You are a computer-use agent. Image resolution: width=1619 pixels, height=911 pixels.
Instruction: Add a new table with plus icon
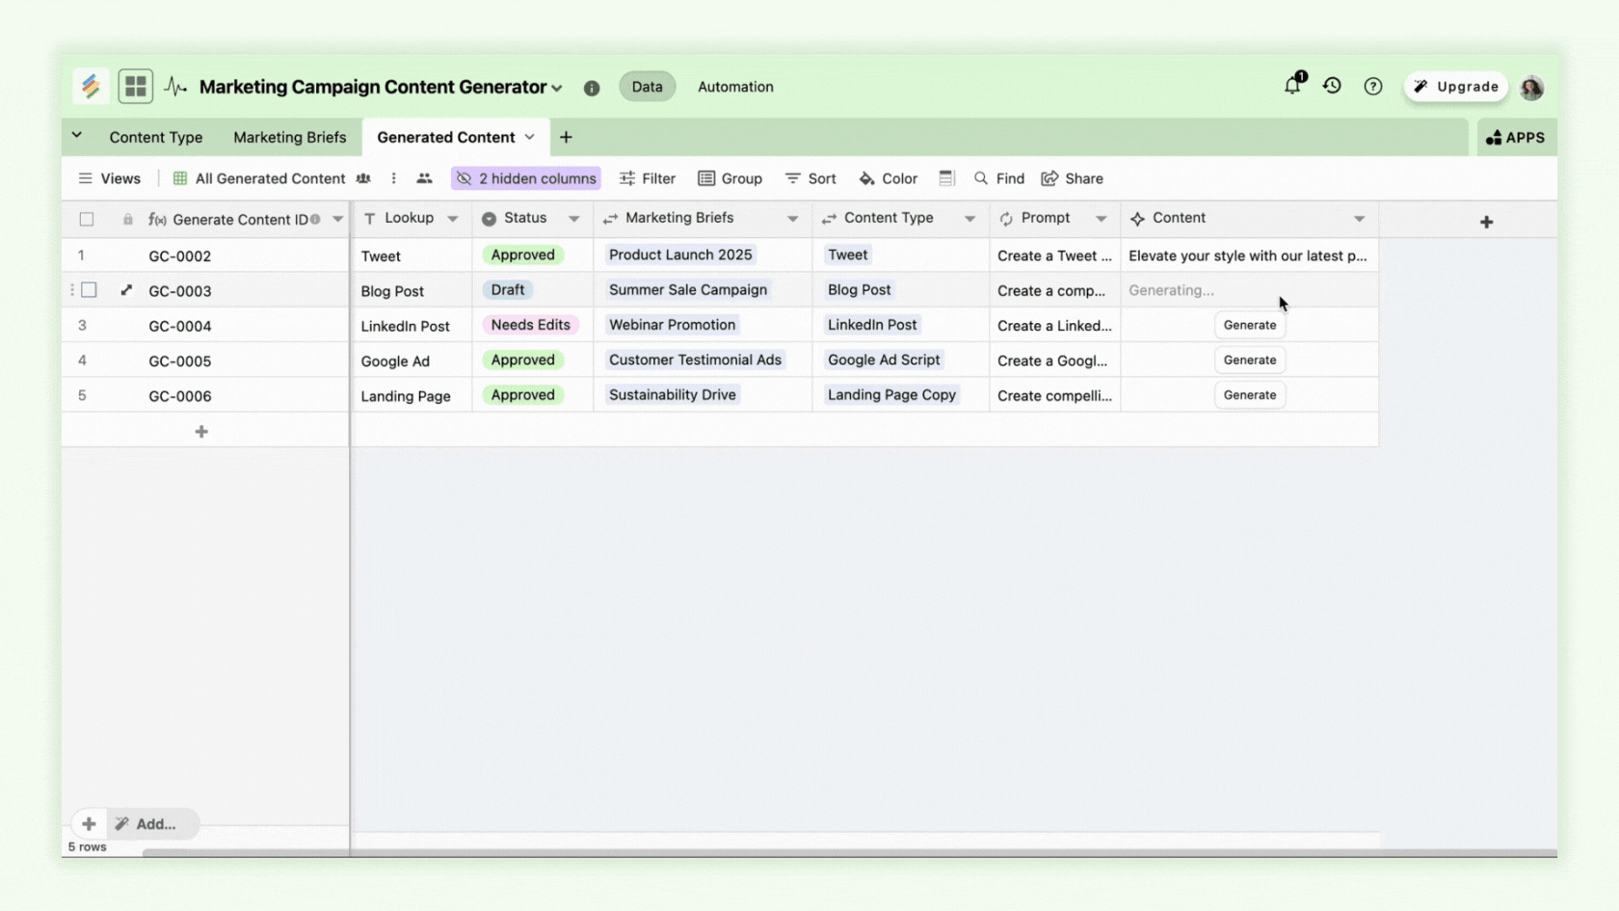566,138
